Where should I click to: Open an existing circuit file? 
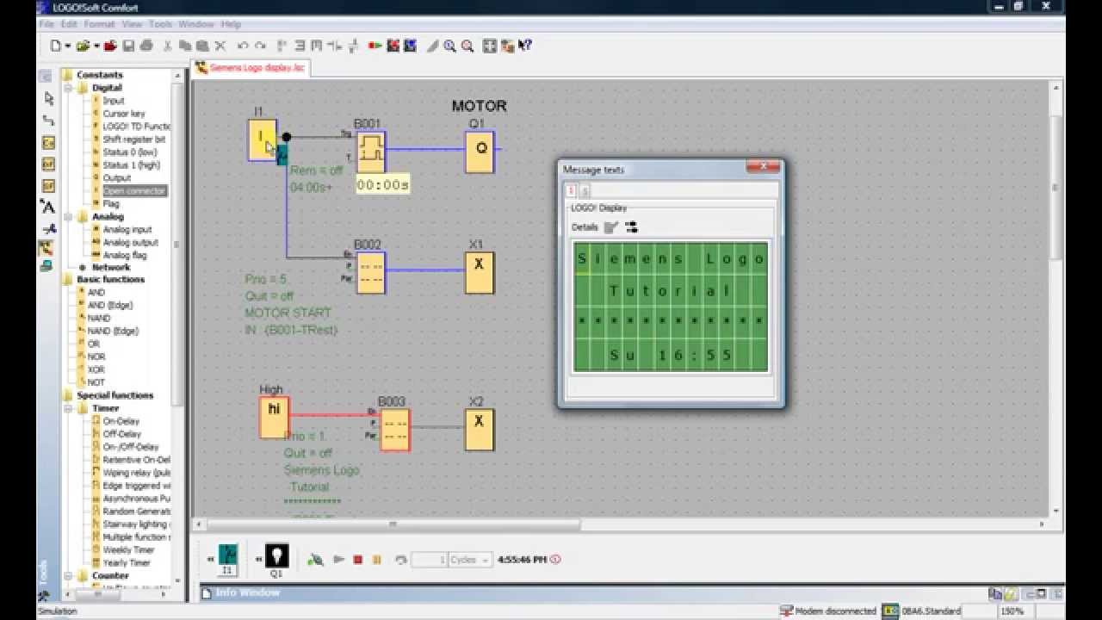point(84,46)
